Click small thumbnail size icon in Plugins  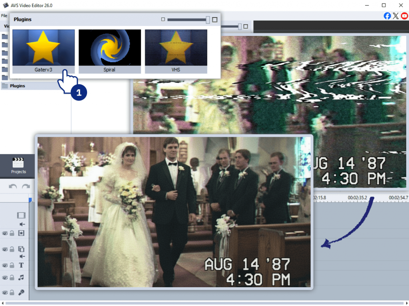[163, 19]
